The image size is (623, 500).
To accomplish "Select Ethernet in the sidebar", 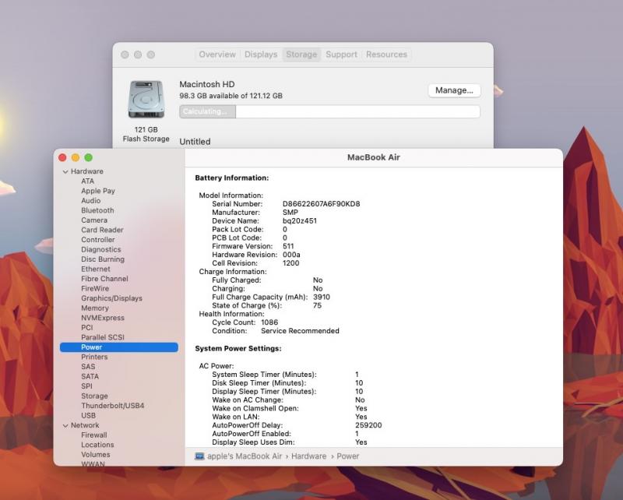I will click(95, 269).
